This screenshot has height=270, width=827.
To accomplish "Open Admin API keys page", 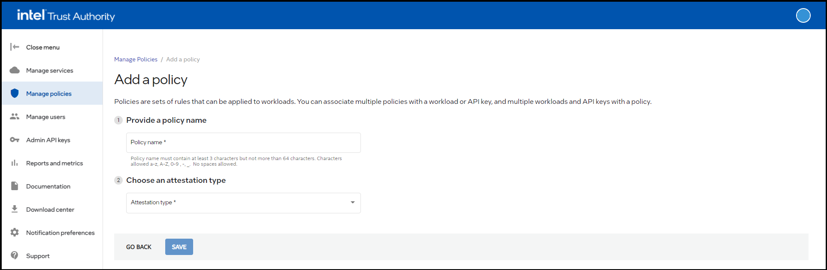I will click(52, 140).
